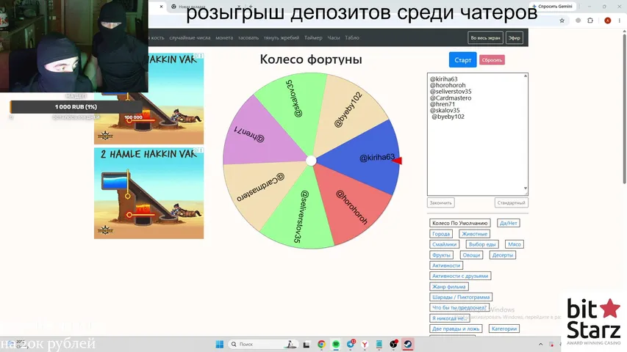Open the Табло menu item
This screenshot has width=627, height=352.
click(352, 37)
